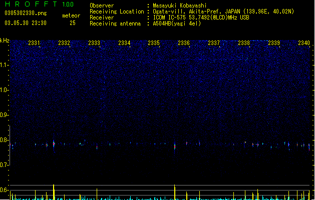The width and height of the screenshot is (315, 200).
Task: Click the 0.7 kHz axis label
Action: pyautogui.click(x=4, y=165)
